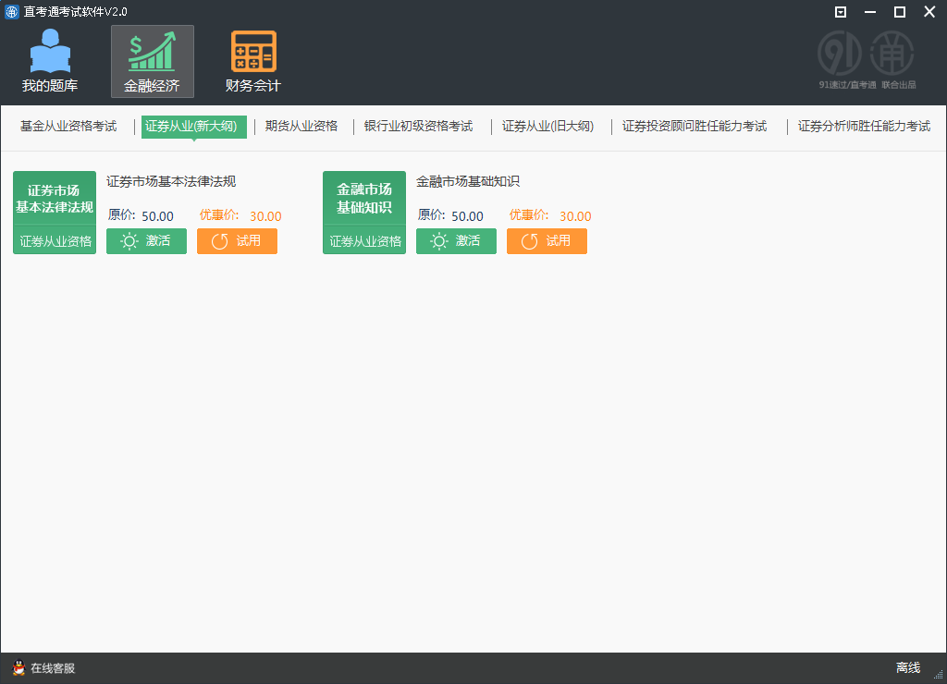Open the title bar dropdown menu icon
This screenshot has width=947, height=684.
(x=840, y=11)
